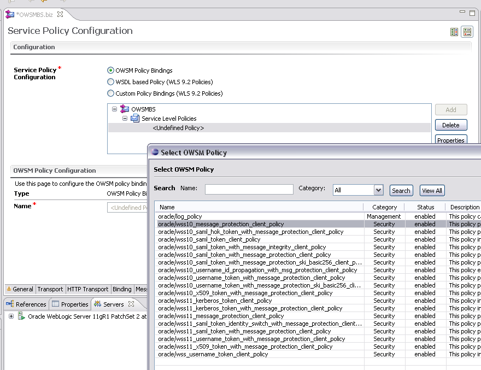This screenshot has width=481, height=370.
Task: Choose WSDL based Policy (WLS 9.2 Policies)
Action: (x=111, y=82)
